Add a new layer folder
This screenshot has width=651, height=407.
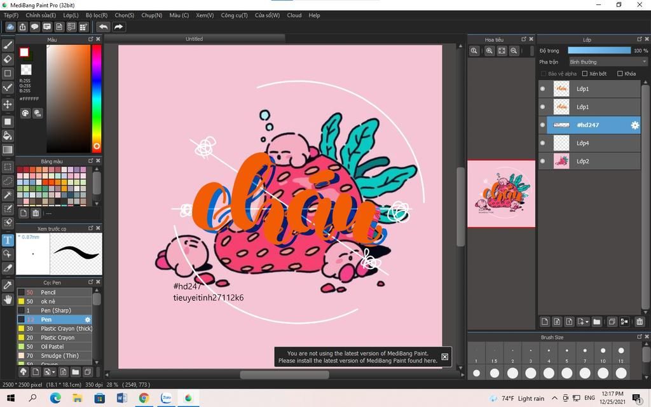click(x=596, y=321)
